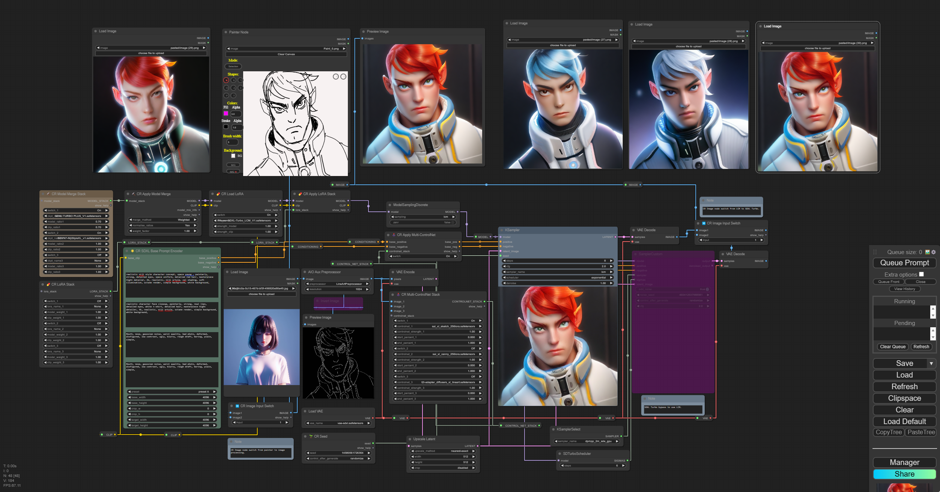Enable the Extra options checkbox
This screenshot has height=492, width=940.
coord(921,274)
